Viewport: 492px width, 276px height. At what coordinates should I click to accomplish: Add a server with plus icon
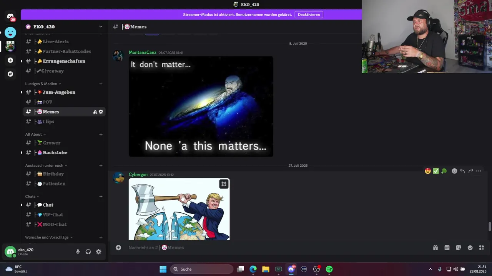(x=10, y=60)
